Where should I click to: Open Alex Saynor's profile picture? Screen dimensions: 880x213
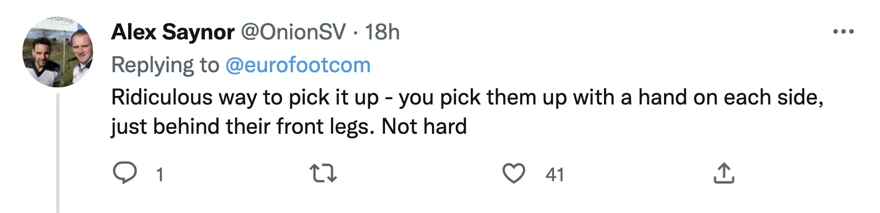pos(58,52)
